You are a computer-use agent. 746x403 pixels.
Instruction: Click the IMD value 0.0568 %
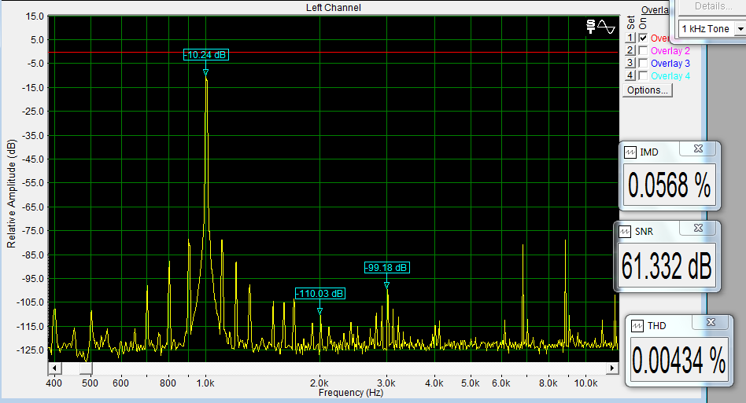coord(670,185)
